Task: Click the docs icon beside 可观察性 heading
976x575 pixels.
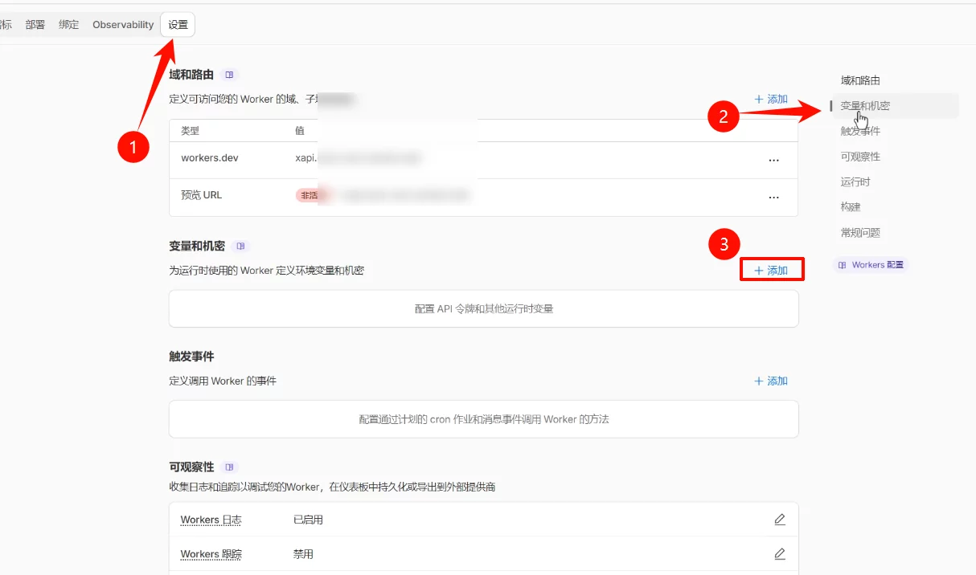Action: coord(230,467)
